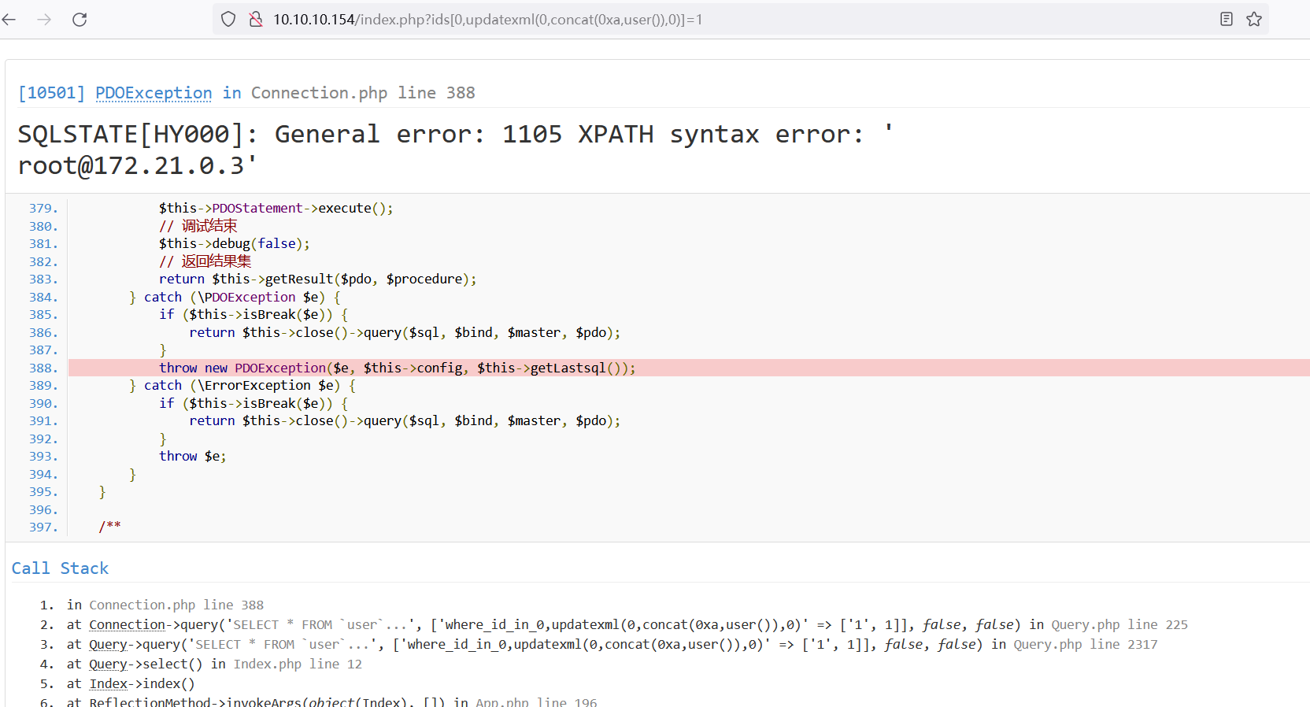Click 'Query.php line 225' in the stack
The width and height of the screenshot is (1310, 707).
coord(1119,624)
